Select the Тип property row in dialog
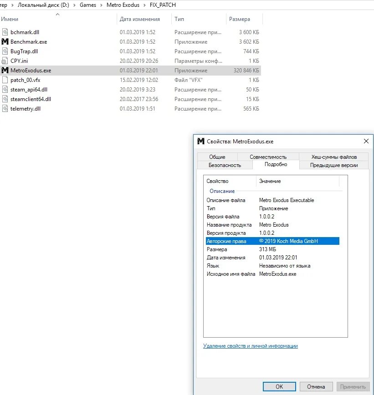The image size is (374, 395). click(272, 208)
